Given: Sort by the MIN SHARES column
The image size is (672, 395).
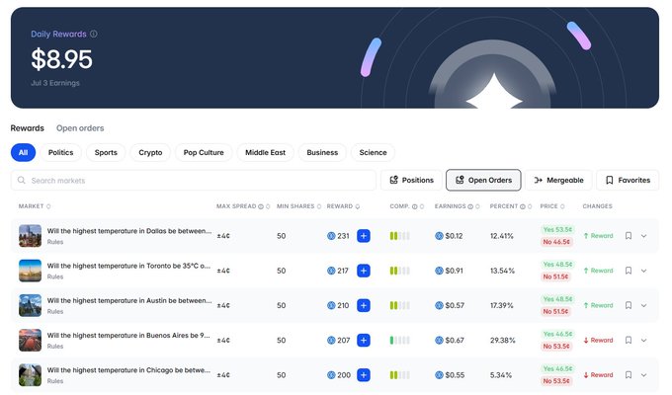Looking at the screenshot, I should click(x=298, y=206).
